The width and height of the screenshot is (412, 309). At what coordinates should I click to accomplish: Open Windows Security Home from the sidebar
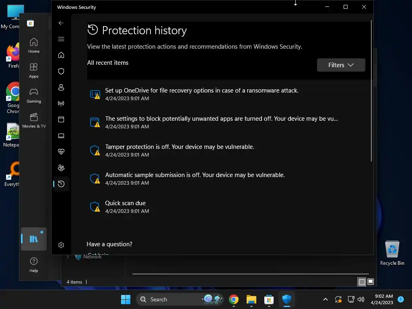pyautogui.click(x=61, y=55)
